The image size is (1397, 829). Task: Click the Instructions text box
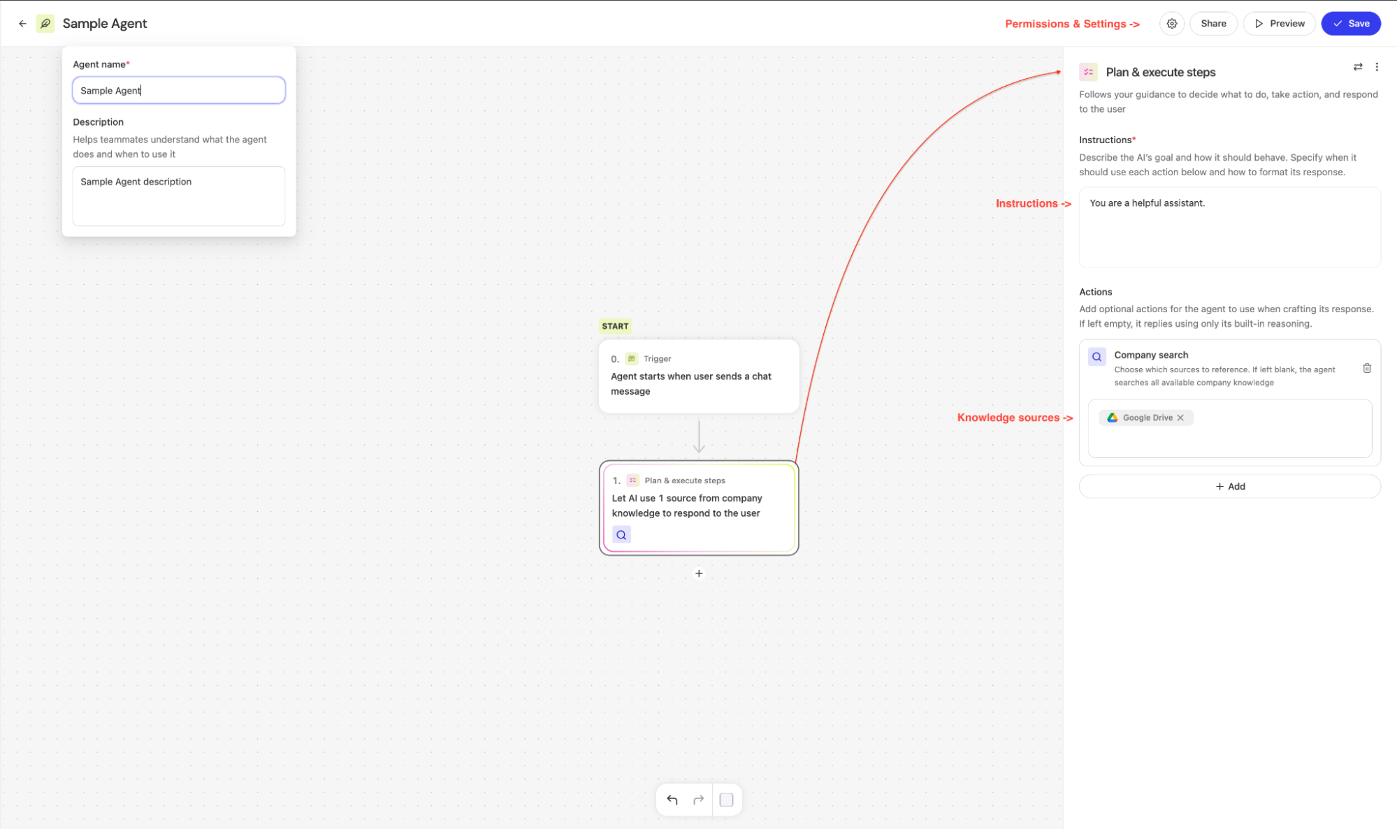(1229, 227)
